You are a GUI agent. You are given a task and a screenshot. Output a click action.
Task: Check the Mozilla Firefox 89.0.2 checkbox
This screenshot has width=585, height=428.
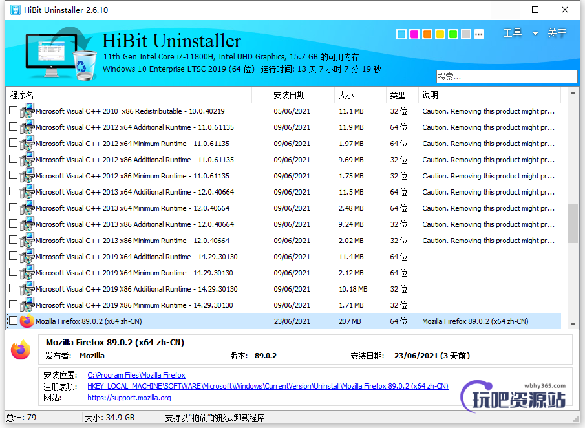click(13, 321)
